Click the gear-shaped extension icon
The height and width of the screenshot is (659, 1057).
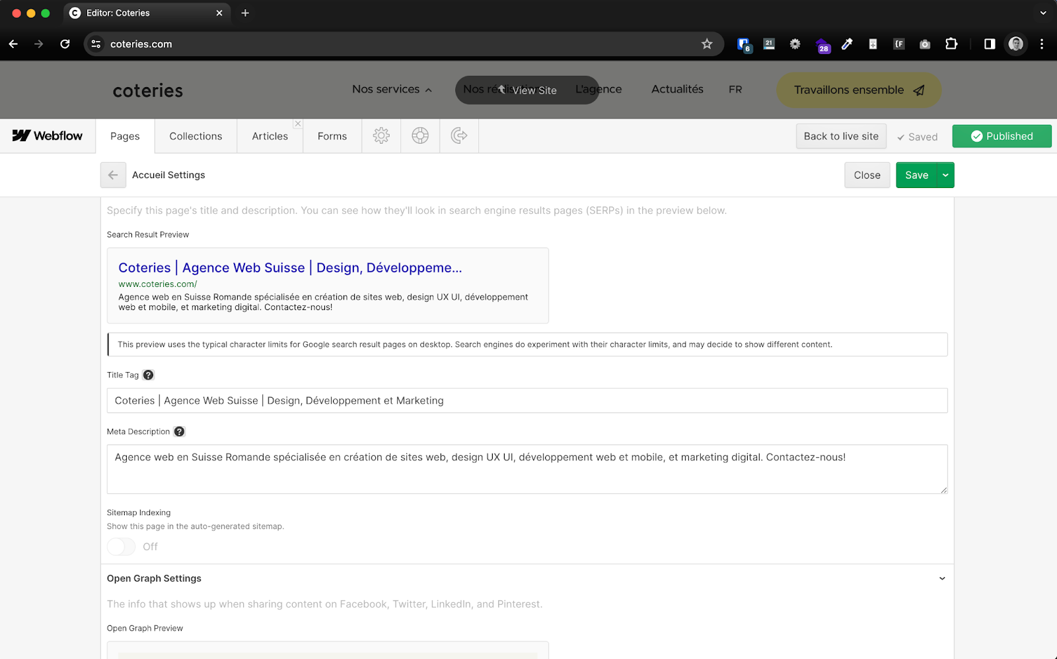pyautogui.click(x=795, y=44)
